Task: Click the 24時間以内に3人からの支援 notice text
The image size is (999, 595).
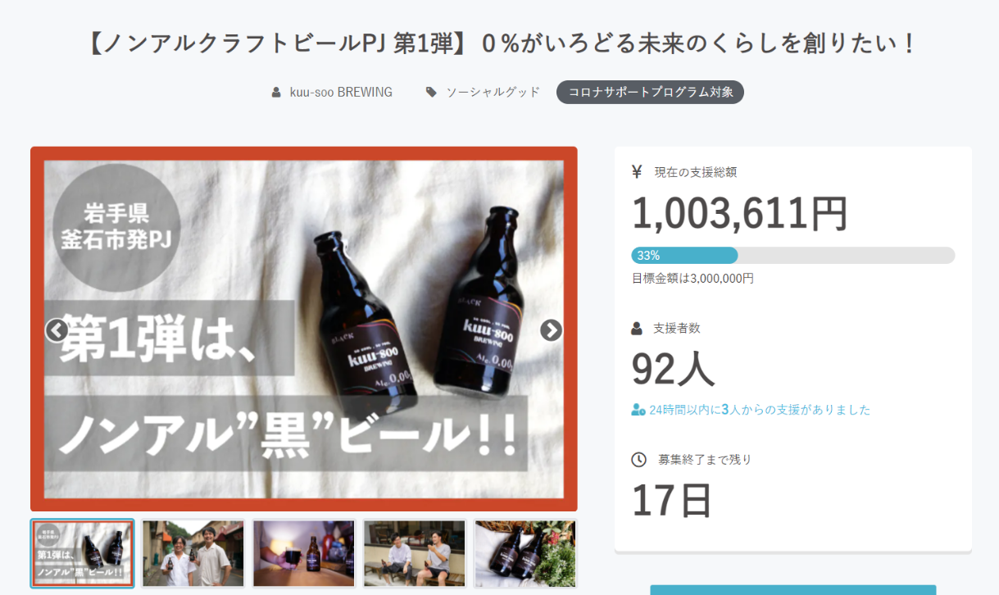Action: [760, 410]
